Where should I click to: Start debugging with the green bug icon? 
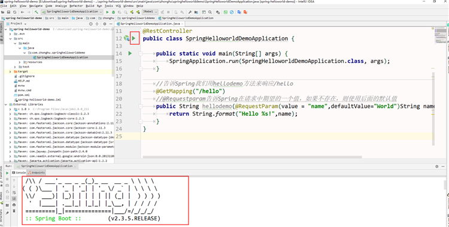click(x=113, y=12)
